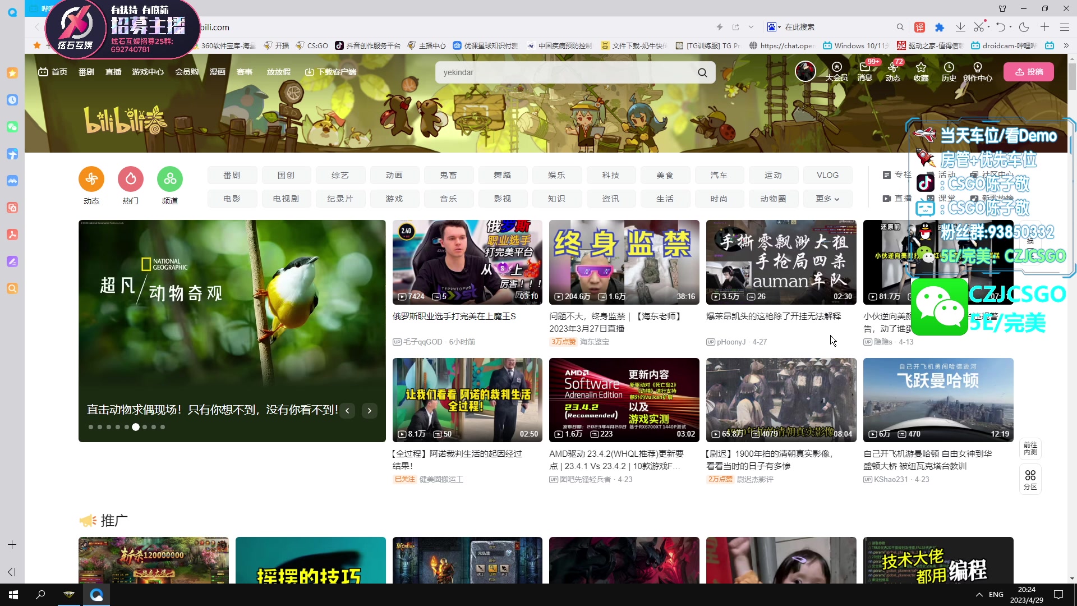
Task: Switch to 番剧 in the top navigation
Action: pos(86,72)
